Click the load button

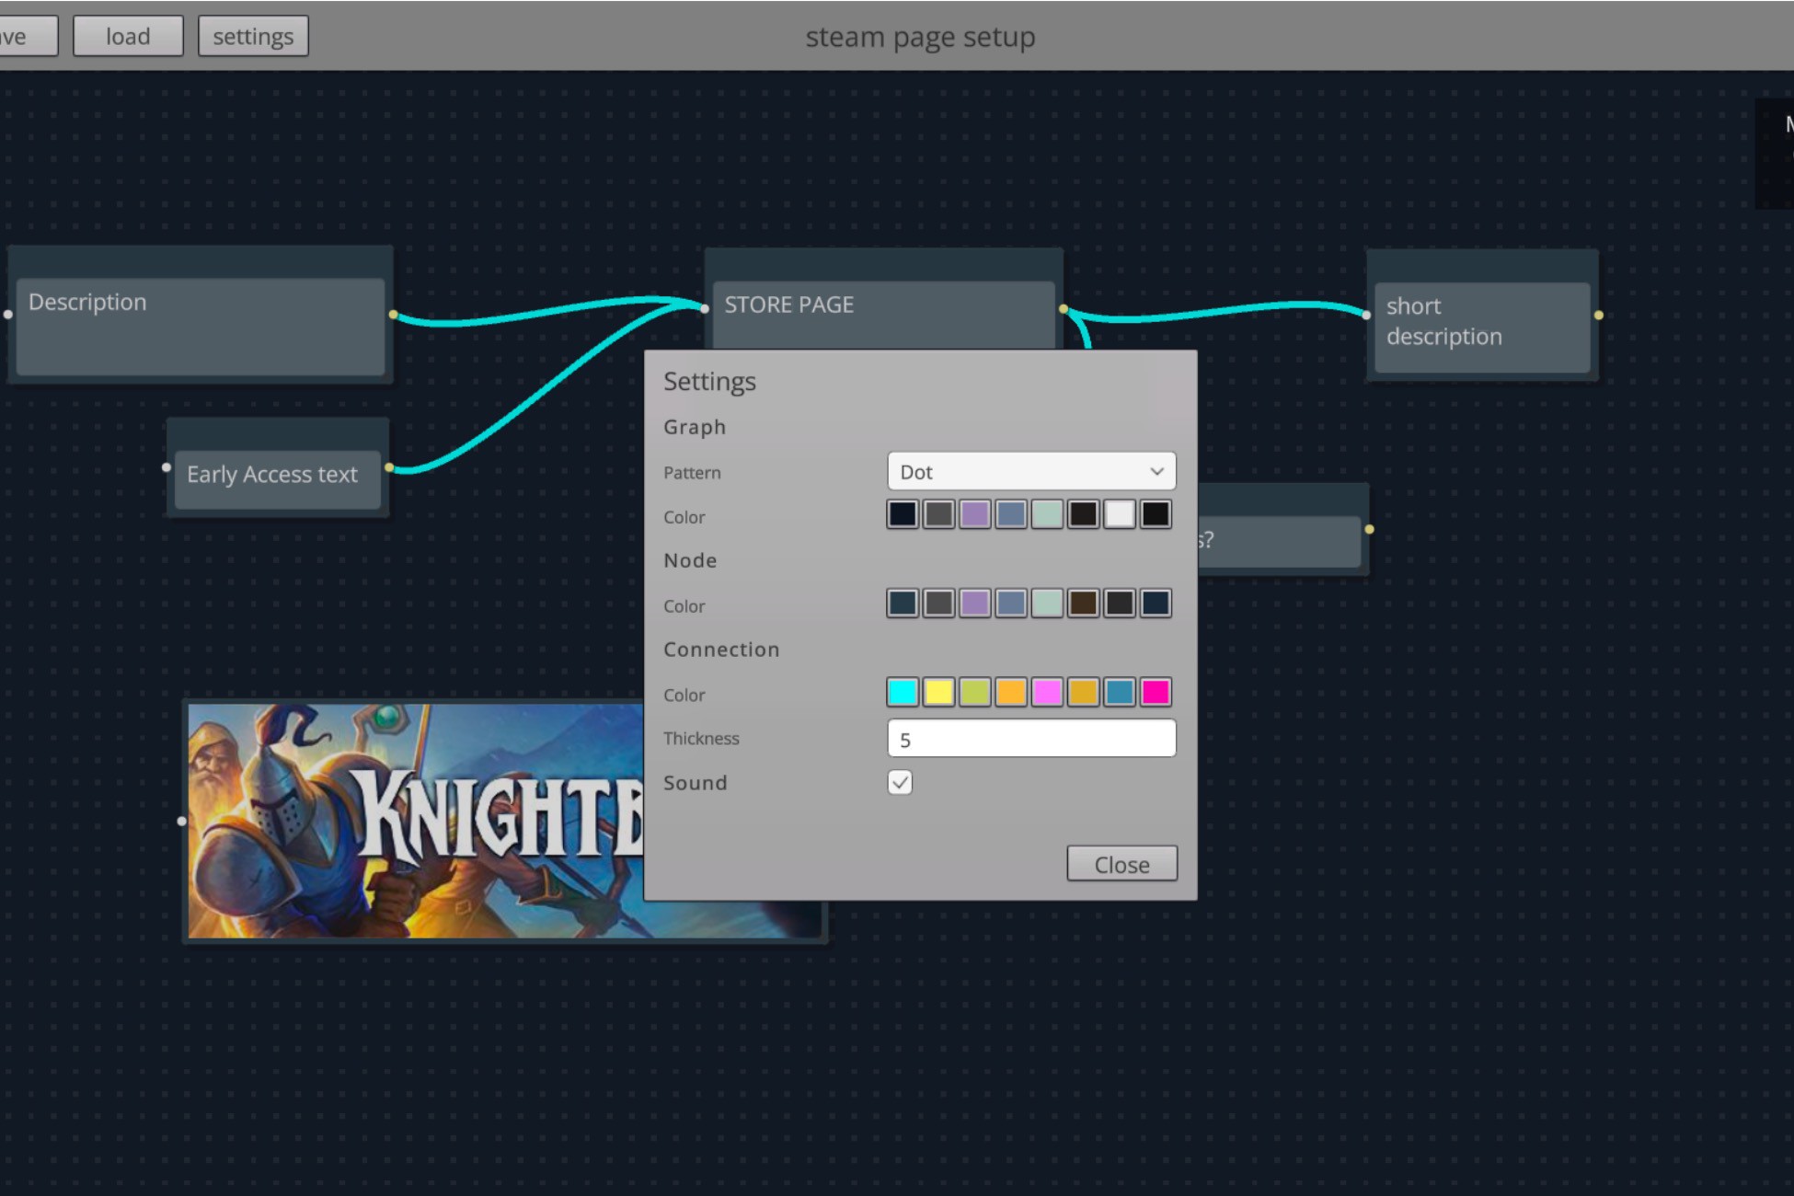coord(128,36)
